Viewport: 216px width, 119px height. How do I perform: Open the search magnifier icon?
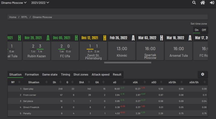[x=194, y=3]
